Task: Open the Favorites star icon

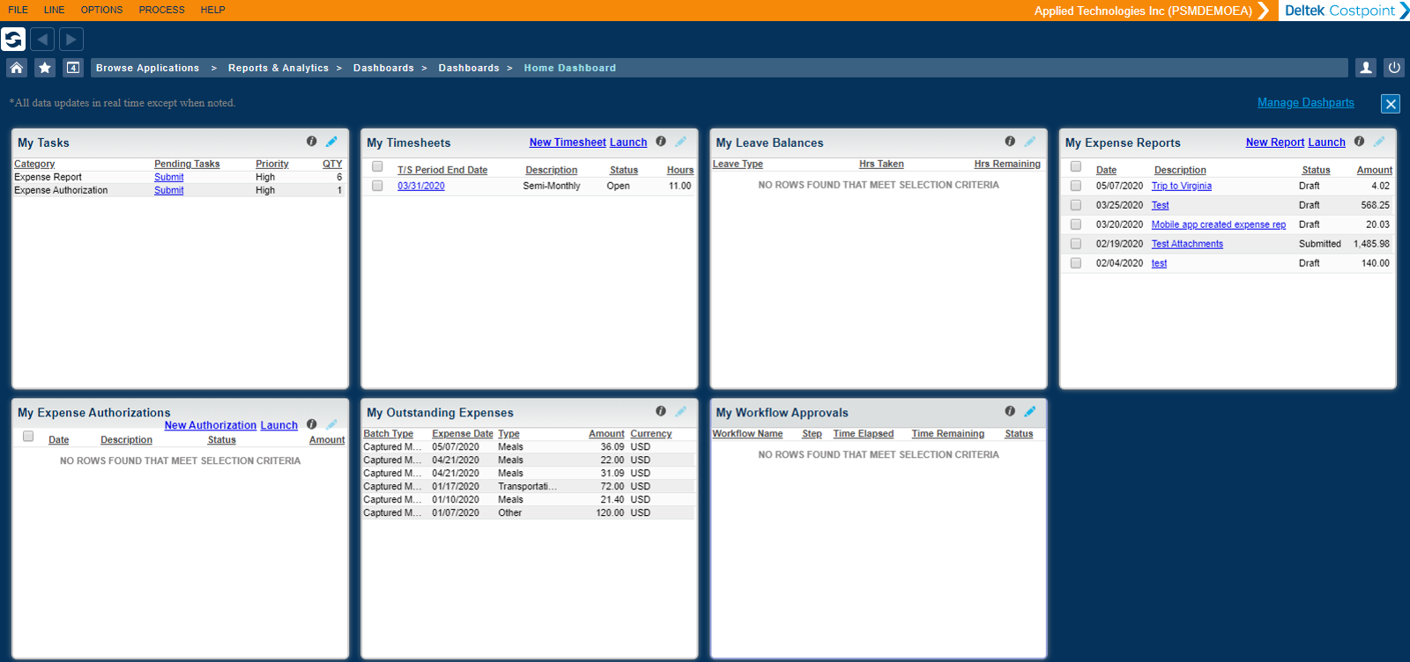Action: [x=45, y=68]
